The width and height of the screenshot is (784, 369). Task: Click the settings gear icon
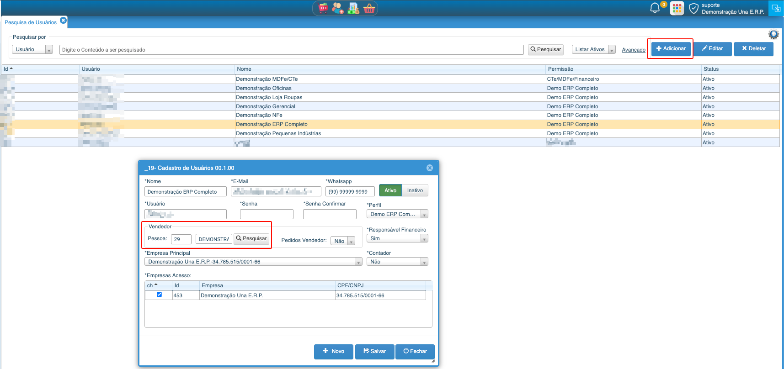coord(773,35)
